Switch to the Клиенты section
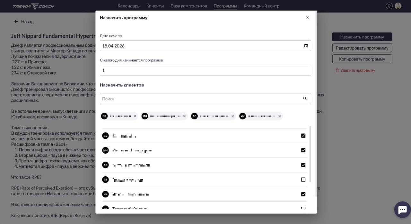The height and width of the screenshot is (224, 411). coord(155,6)
